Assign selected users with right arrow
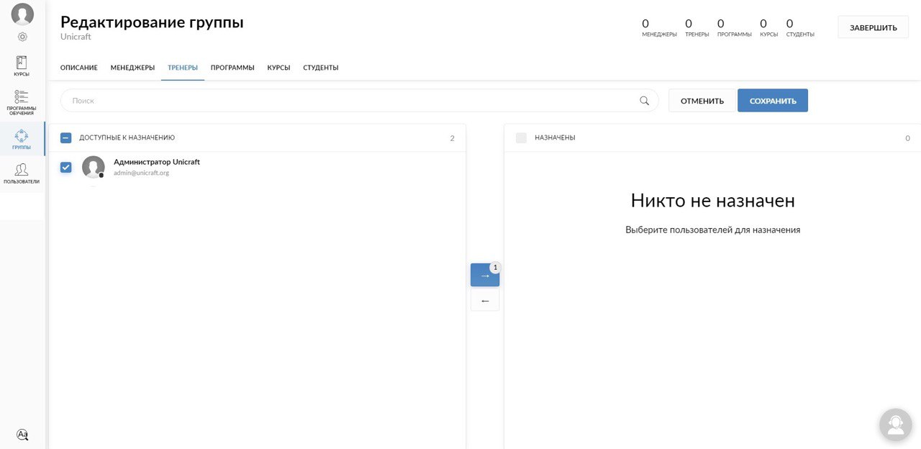 pos(484,276)
